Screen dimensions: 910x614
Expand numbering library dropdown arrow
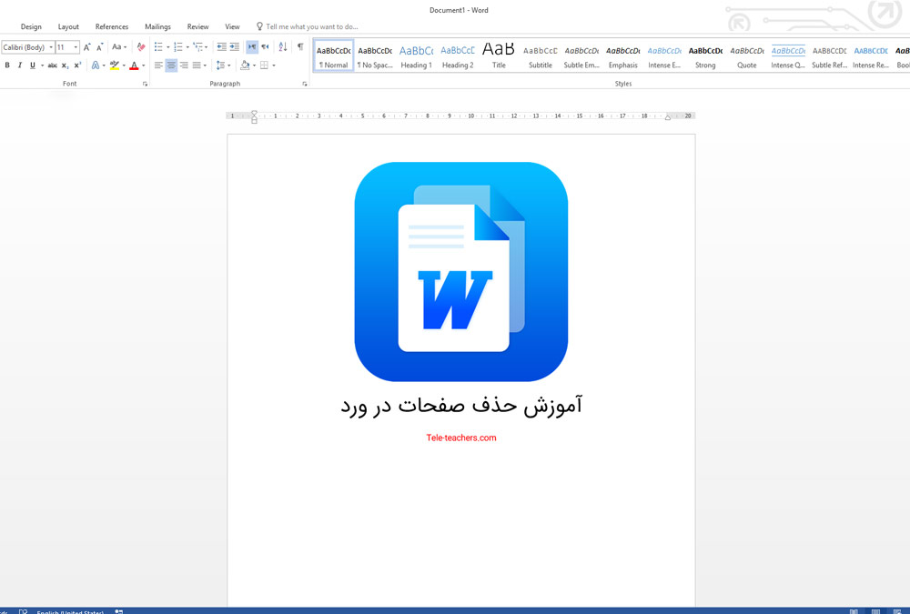(x=187, y=47)
